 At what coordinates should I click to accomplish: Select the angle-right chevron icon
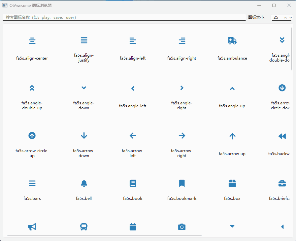182,88
